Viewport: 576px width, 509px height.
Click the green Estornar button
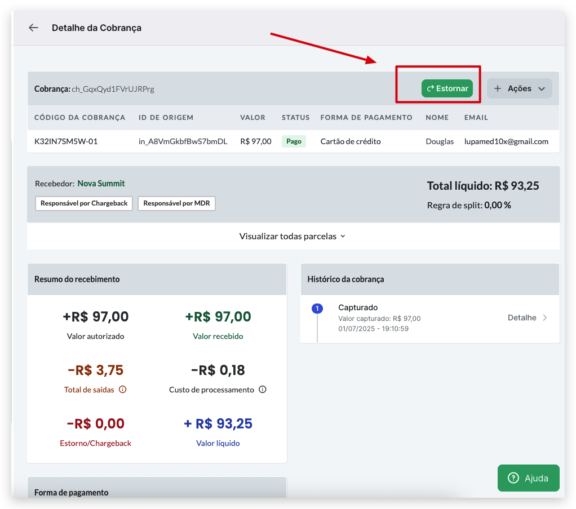point(447,88)
